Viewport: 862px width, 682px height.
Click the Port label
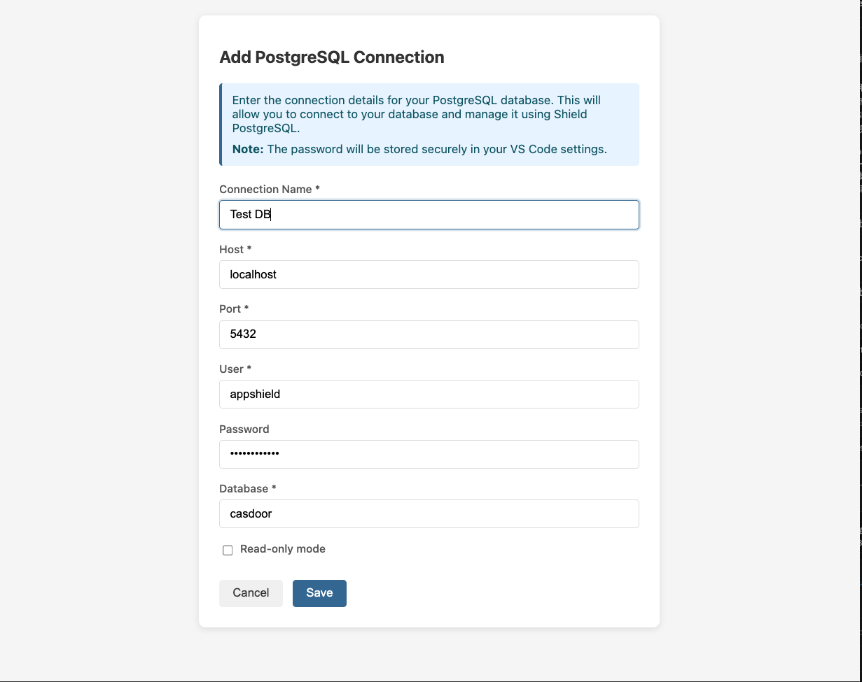[234, 309]
